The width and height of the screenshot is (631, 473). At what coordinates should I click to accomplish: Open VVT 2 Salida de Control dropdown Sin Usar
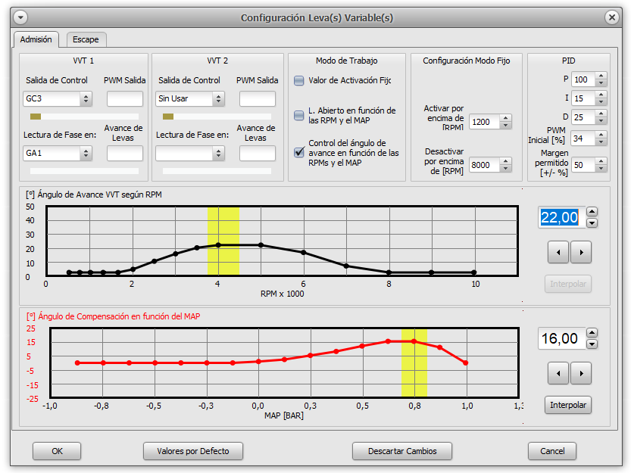pyautogui.click(x=190, y=98)
